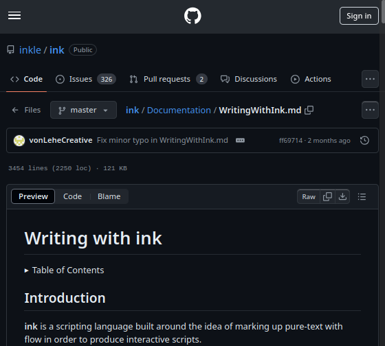The width and height of the screenshot is (385, 346).
Task: Select the Preview view mode
Action: 33,196
